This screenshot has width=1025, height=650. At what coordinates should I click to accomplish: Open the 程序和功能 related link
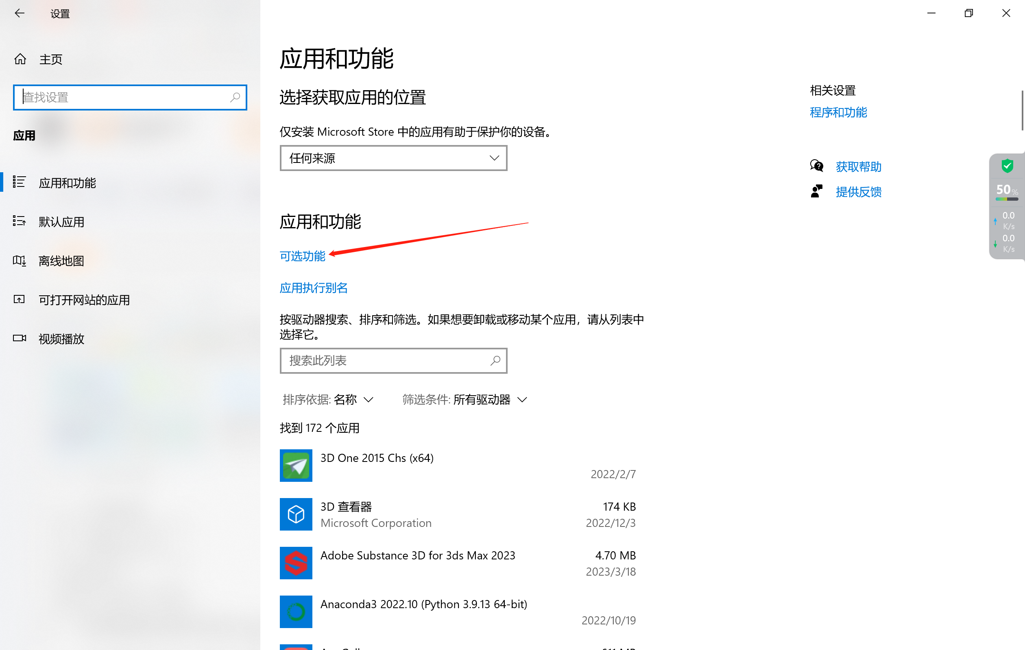[x=838, y=112]
